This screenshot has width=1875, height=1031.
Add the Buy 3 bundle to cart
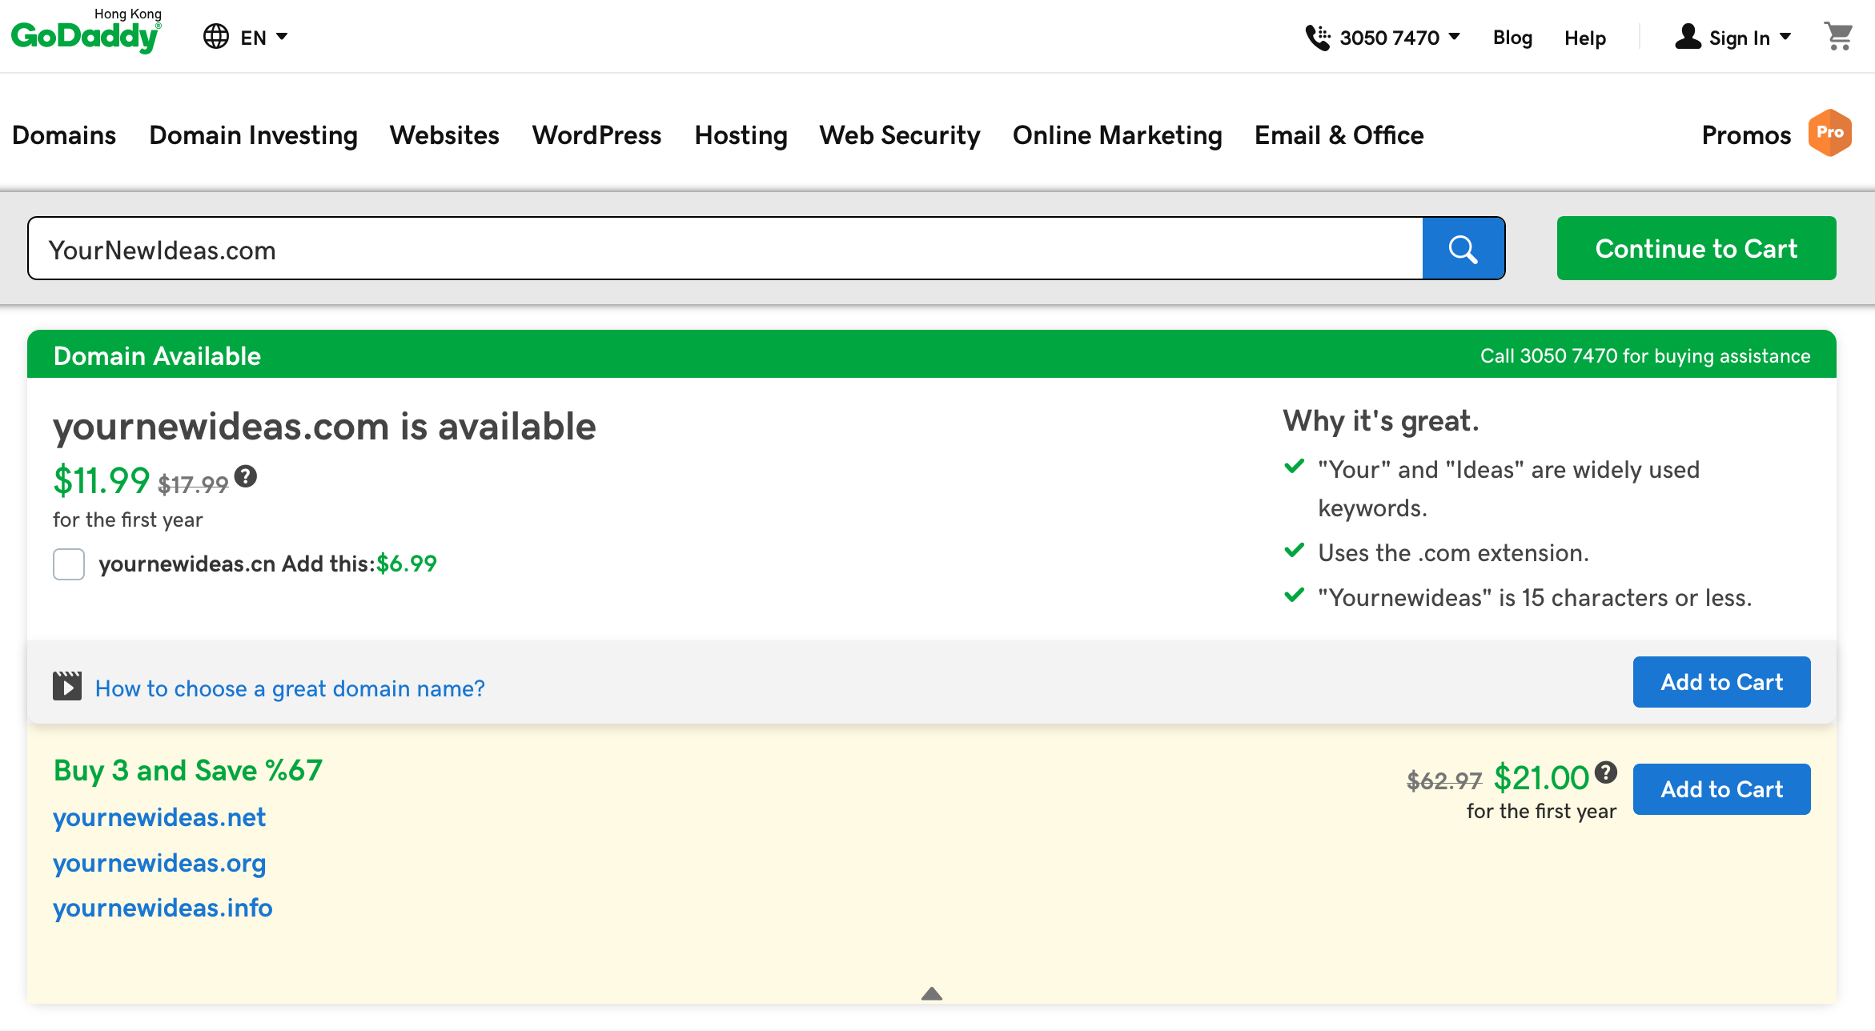click(1722, 789)
